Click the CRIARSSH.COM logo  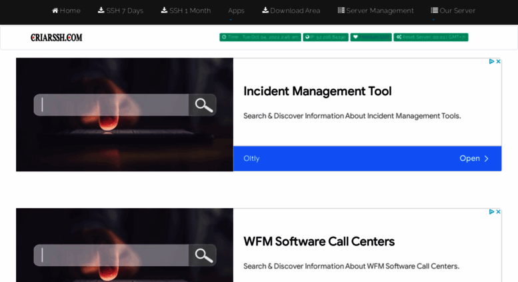click(x=57, y=37)
